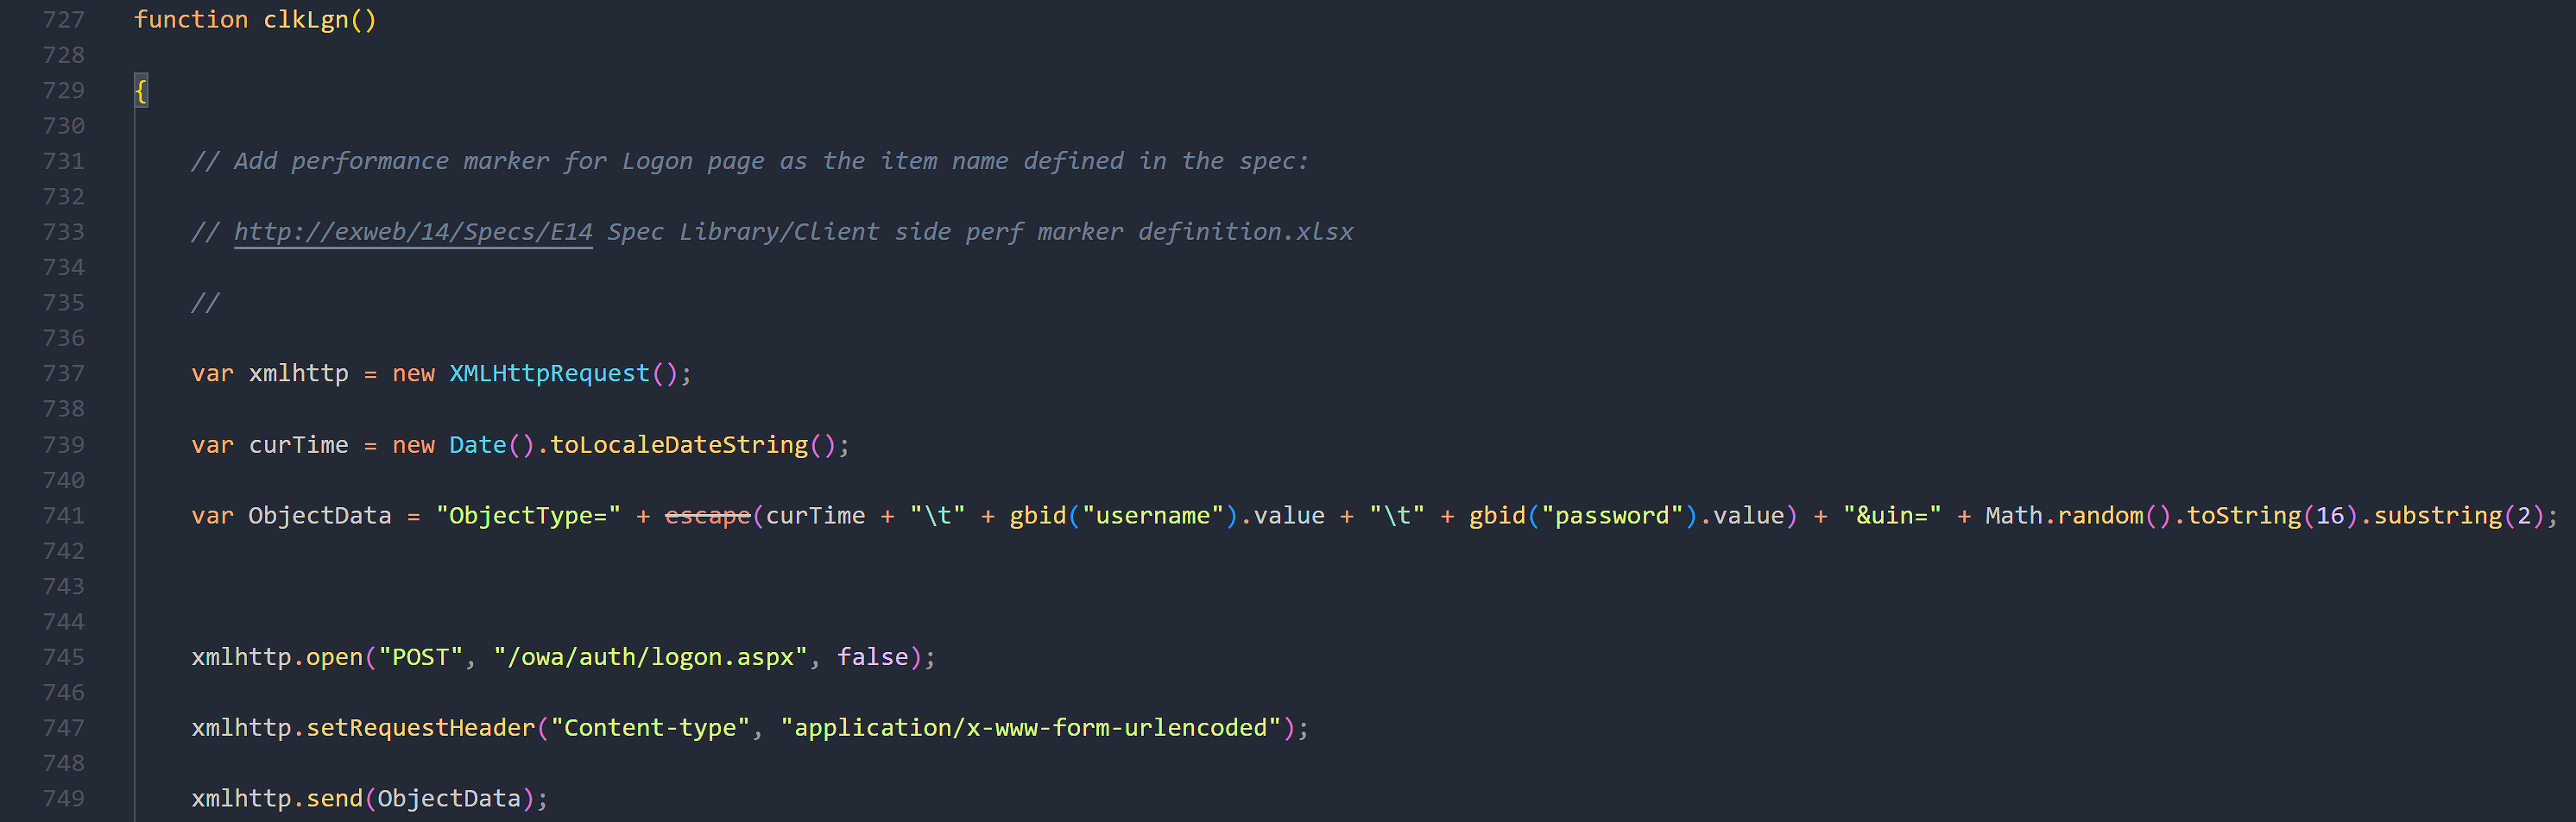Screen dimensions: 2576x822
Task: Click the "/owa/auth/logon.aspx" URL string
Action: [651, 657]
